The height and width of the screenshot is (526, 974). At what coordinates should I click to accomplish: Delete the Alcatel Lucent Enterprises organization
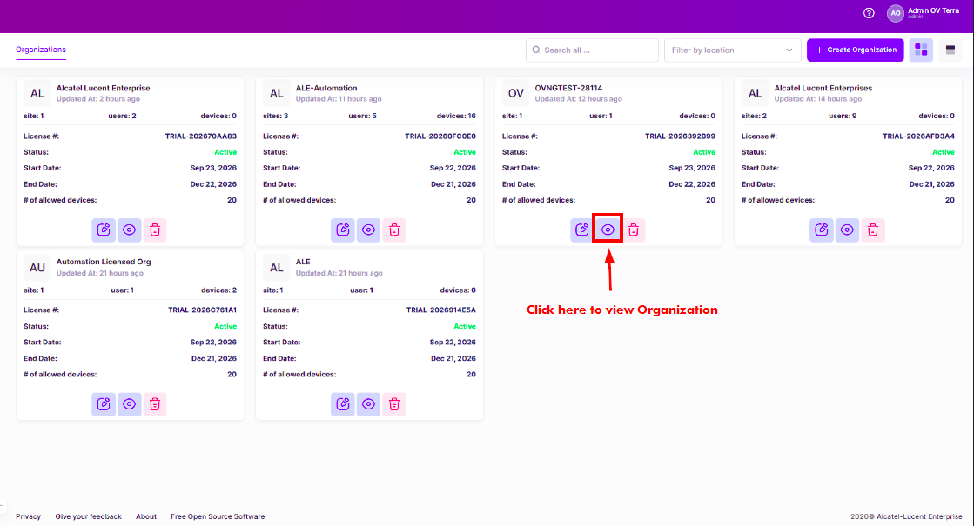pyautogui.click(x=873, y=230)
